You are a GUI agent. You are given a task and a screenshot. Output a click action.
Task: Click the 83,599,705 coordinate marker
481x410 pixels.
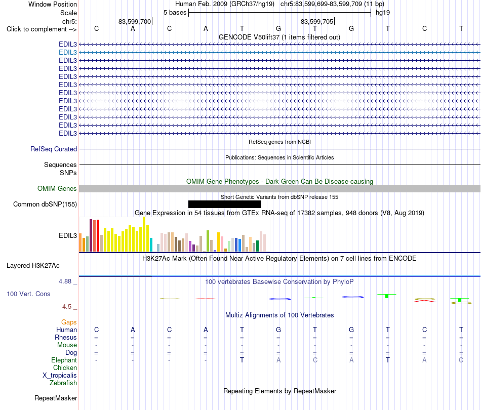(317, 21)
